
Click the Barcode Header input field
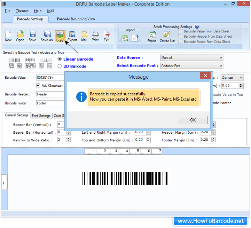tap(50, 94)
